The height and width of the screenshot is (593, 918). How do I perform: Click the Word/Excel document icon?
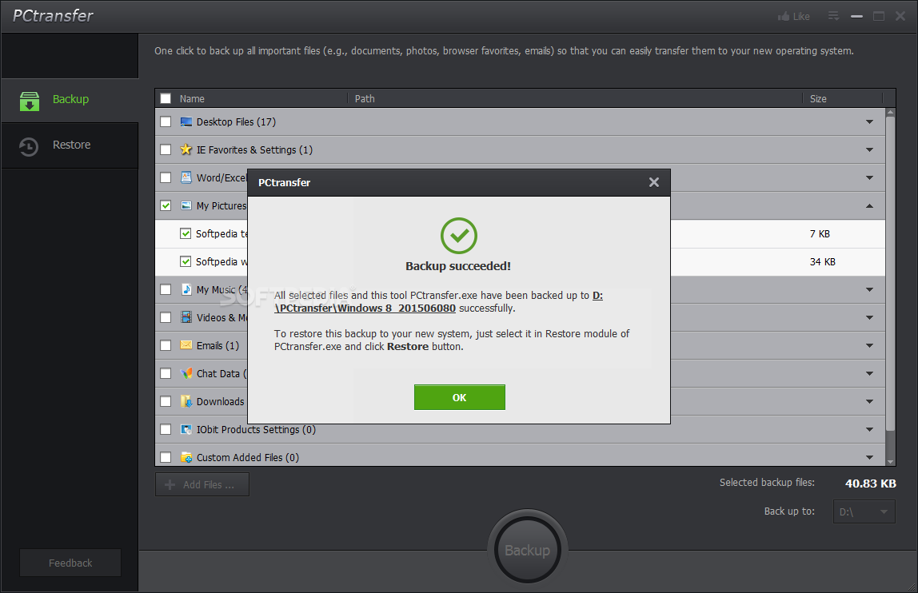[186, 177]
